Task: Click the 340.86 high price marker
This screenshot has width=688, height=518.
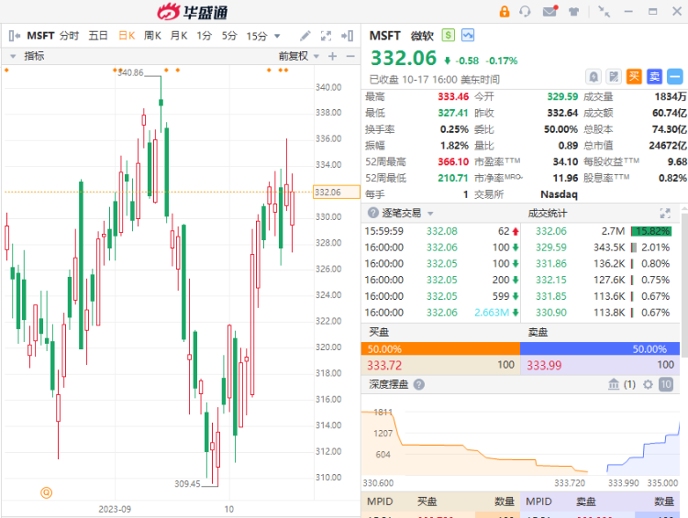Action: [x=130, y=72]
